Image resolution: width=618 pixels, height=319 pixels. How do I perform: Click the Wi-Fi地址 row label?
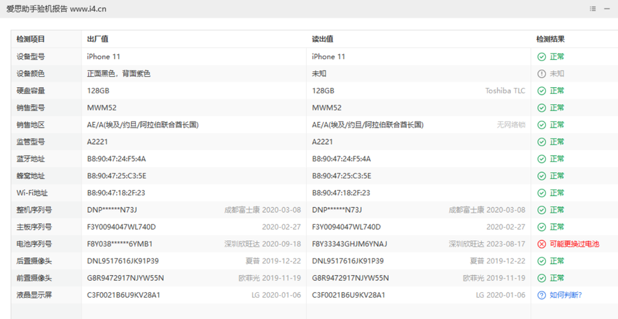[x=32, y=193]
